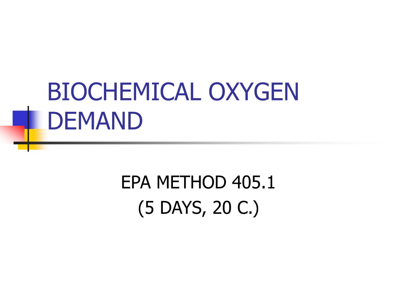This screenshot has width=397, height=298.
Task: Select the word METHOD in the subtitle
Action: pyautogui.click(x=192, y=182)
